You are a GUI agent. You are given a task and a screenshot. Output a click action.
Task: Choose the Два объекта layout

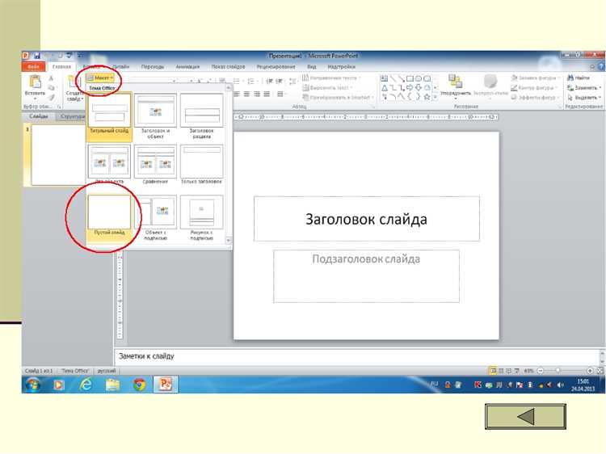(109, 164)
